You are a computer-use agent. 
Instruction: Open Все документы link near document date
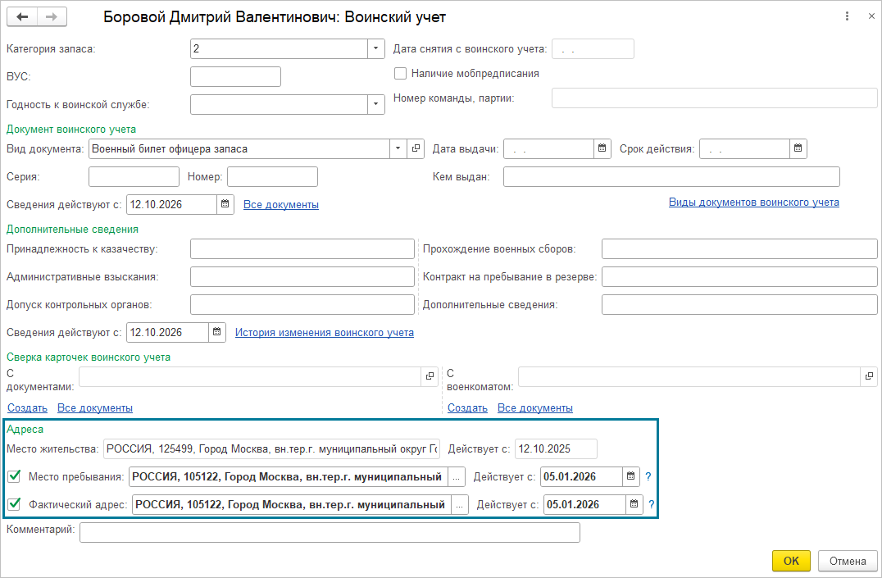280,205
